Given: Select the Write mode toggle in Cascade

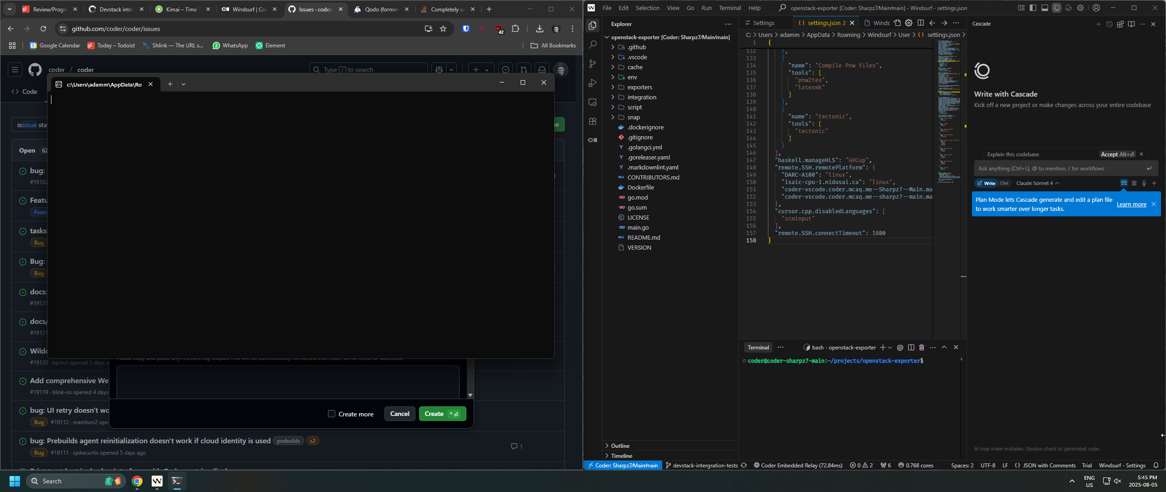Looking at the screenshot, I should click(x=986, y=183).
